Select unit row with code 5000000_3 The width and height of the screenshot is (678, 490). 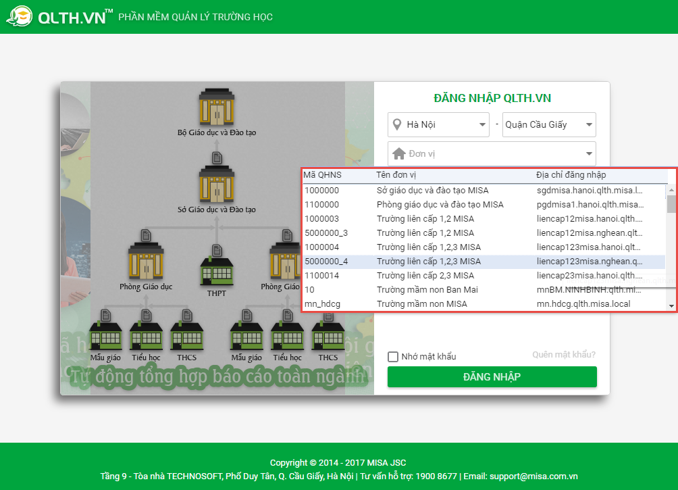(484, 233)
